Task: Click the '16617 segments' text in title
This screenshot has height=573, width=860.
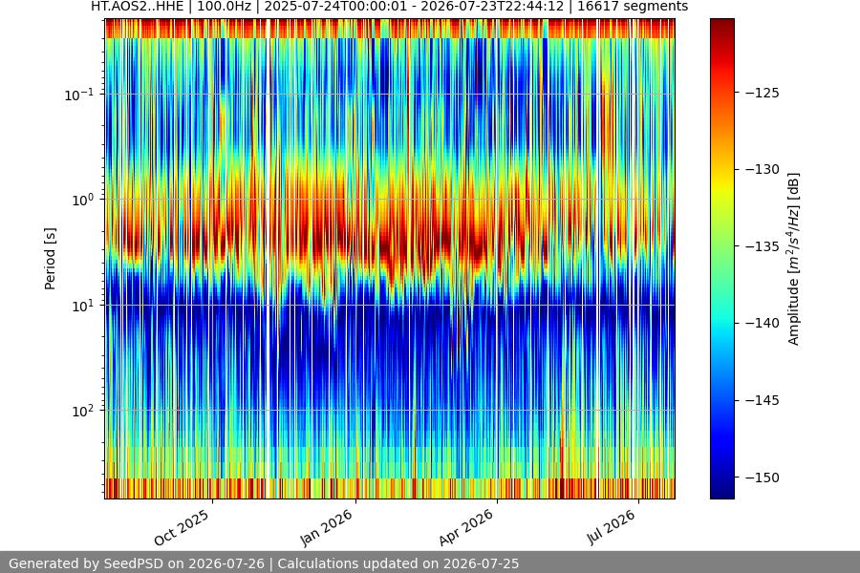Action: point(633,7)
